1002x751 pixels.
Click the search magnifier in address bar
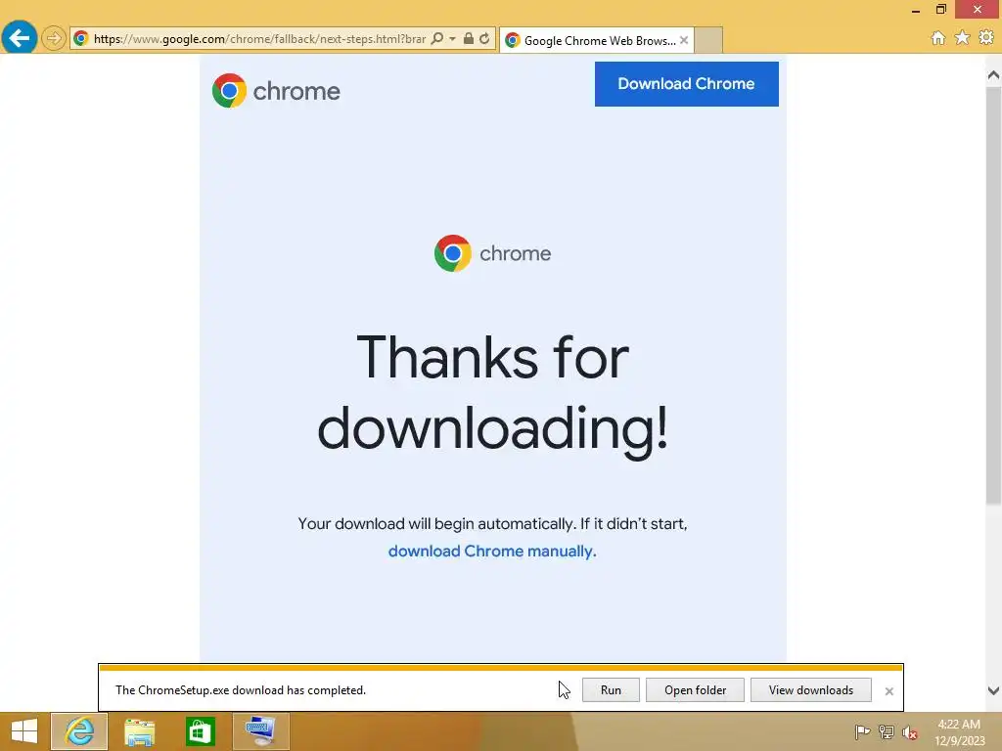[437, 38]
